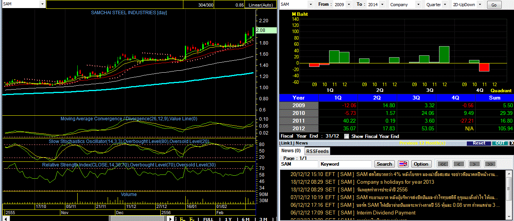Open news 'Company s holidays for year 2013'
Viewport: 514px width, 221px height.
point(396,182)
